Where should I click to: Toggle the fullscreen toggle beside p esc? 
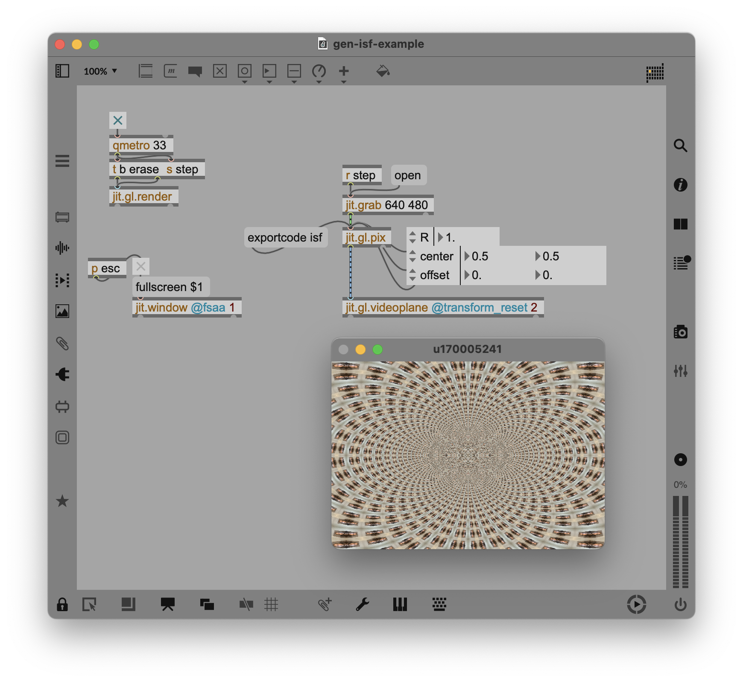click(141, 267)
